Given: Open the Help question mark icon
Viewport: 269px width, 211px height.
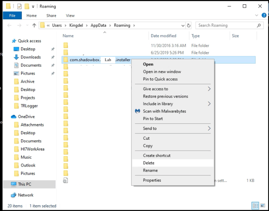Looking at the screenshot, I should click(x=263, y=16).
